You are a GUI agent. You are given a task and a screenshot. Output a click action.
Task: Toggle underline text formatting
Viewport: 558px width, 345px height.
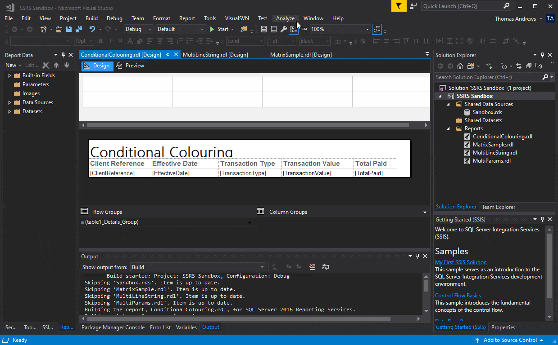[x=119, y=41]
